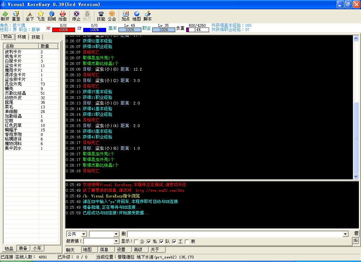Open the 装备 equipment tab

23,248
